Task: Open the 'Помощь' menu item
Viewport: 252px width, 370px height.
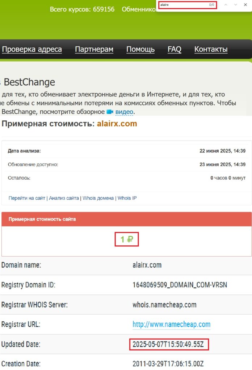Action: click(140, 50)
